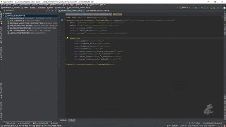The image size is (226, 127).
Task: Click the Make Project hammer icon
Action: [177, 8]
